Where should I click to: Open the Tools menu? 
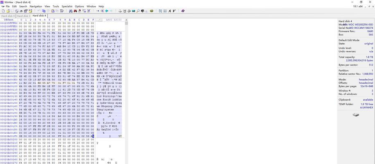[56, 6]
